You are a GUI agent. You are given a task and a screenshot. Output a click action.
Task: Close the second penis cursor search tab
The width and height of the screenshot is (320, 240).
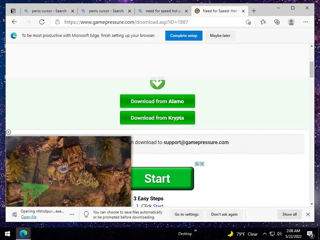[x=129, y=11]
